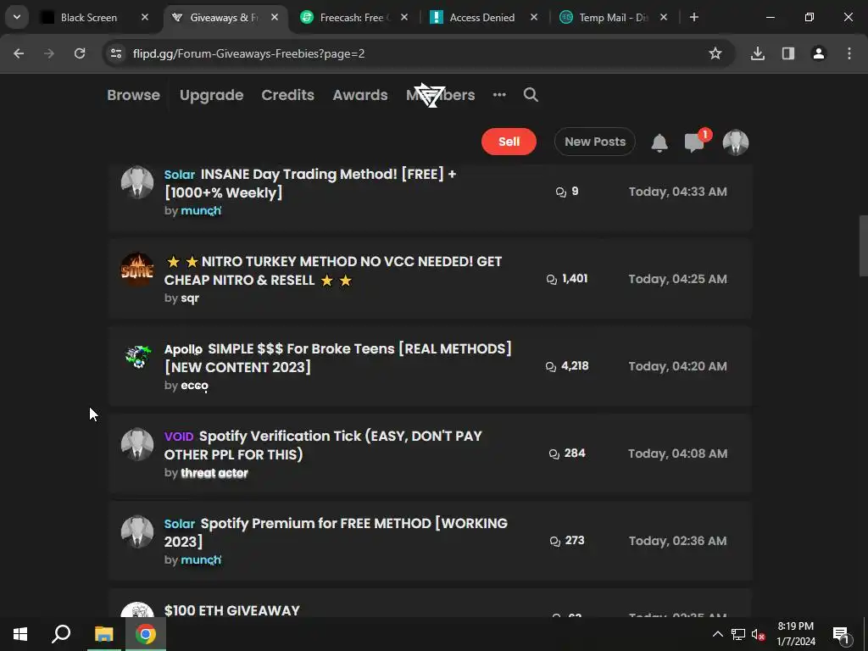Open user avatar account menu
The image size is (868, 651).
click(x=736, y=142)
